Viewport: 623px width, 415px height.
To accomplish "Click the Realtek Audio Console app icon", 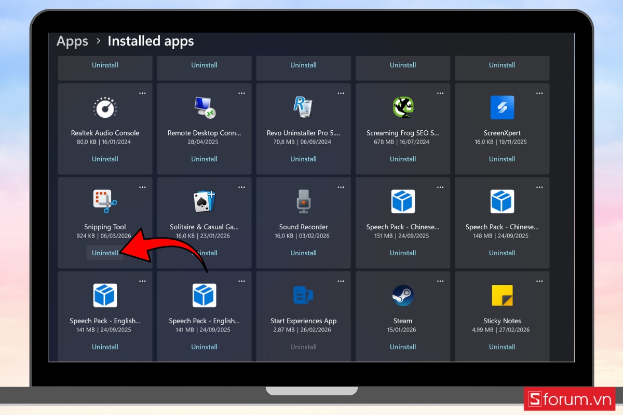I will click(x=105, y=107).
